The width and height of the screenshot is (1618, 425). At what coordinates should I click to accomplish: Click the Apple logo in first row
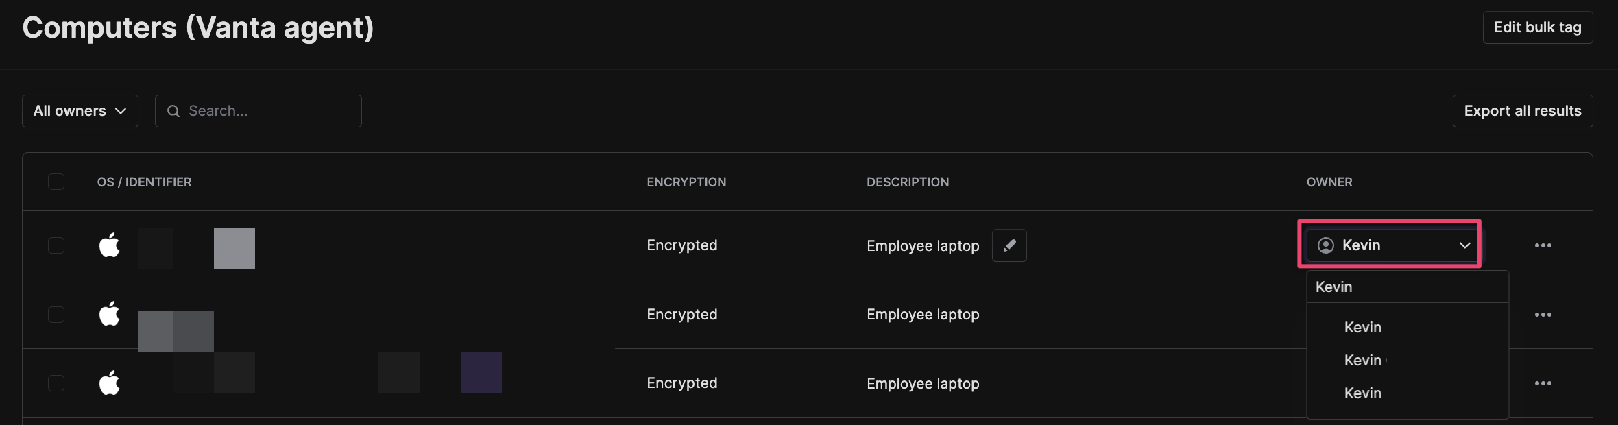pos(110,245)
